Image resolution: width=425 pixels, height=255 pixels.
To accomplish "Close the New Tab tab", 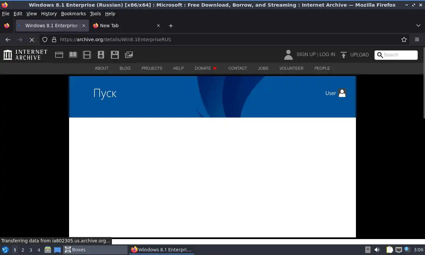I will (x=158, y=26).
